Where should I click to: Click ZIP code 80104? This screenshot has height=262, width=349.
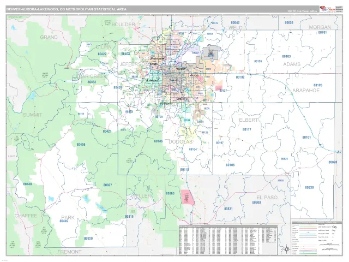point(192,149)
